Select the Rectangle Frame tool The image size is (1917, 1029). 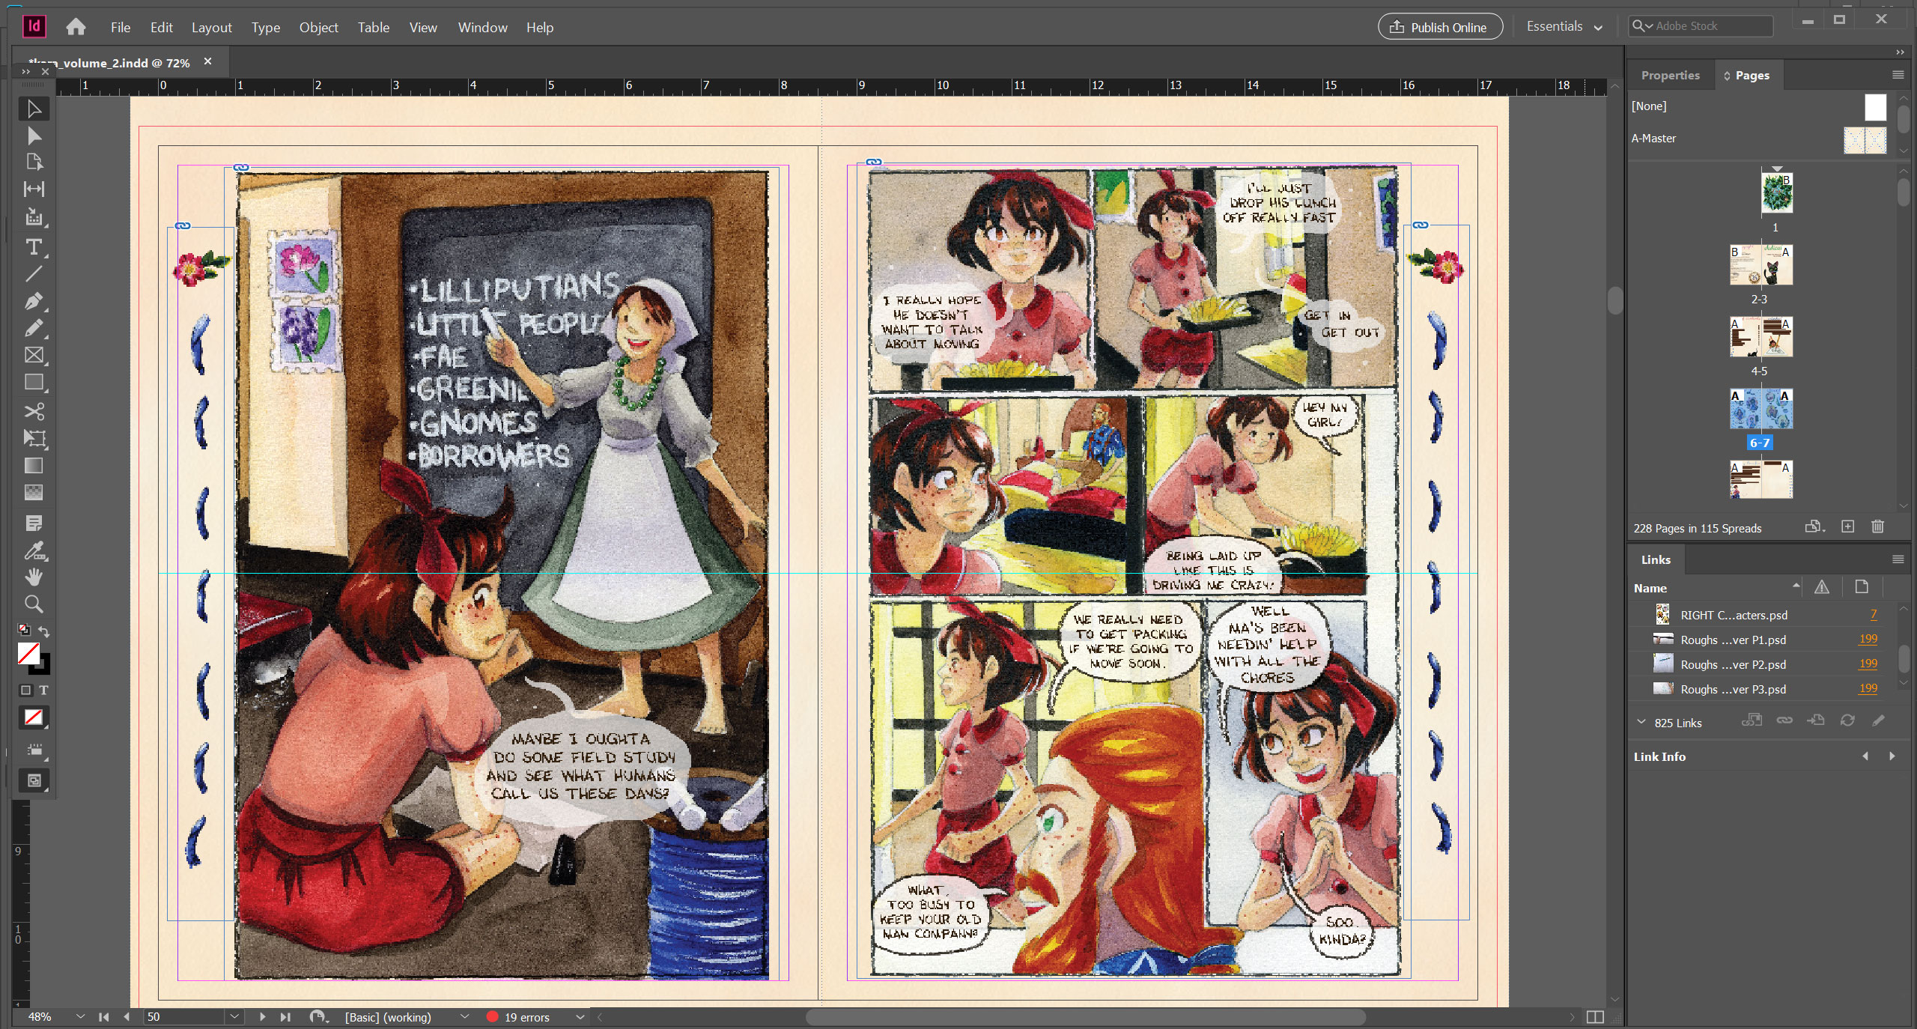[x=34, y=355]
